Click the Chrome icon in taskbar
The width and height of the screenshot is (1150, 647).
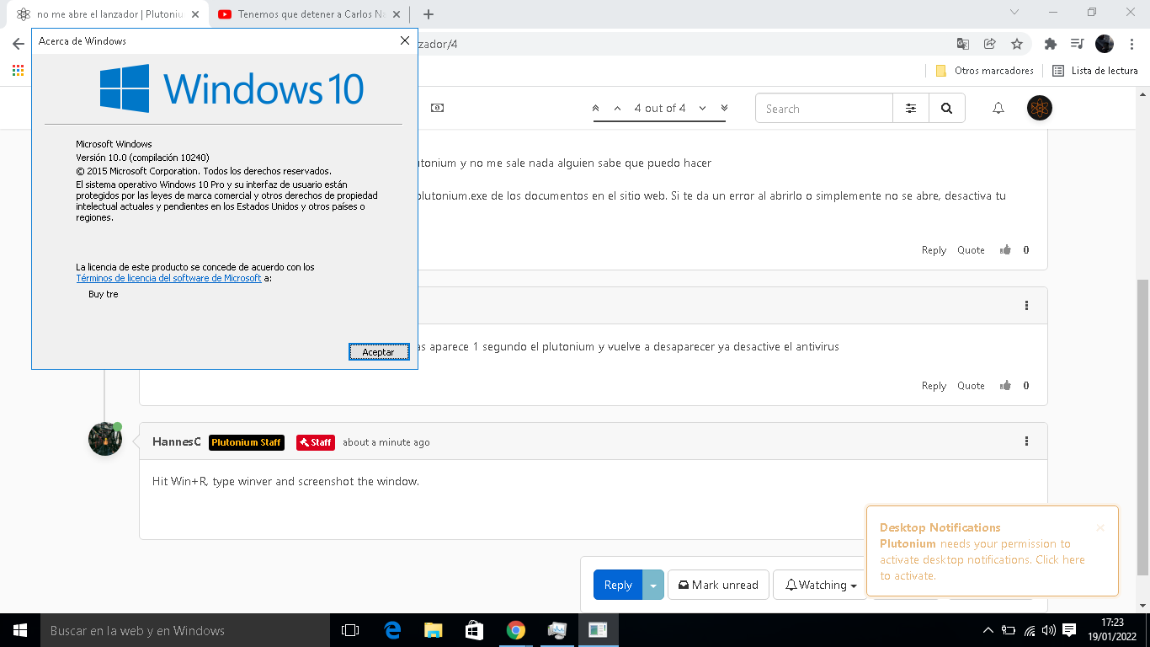pos(516,630)
